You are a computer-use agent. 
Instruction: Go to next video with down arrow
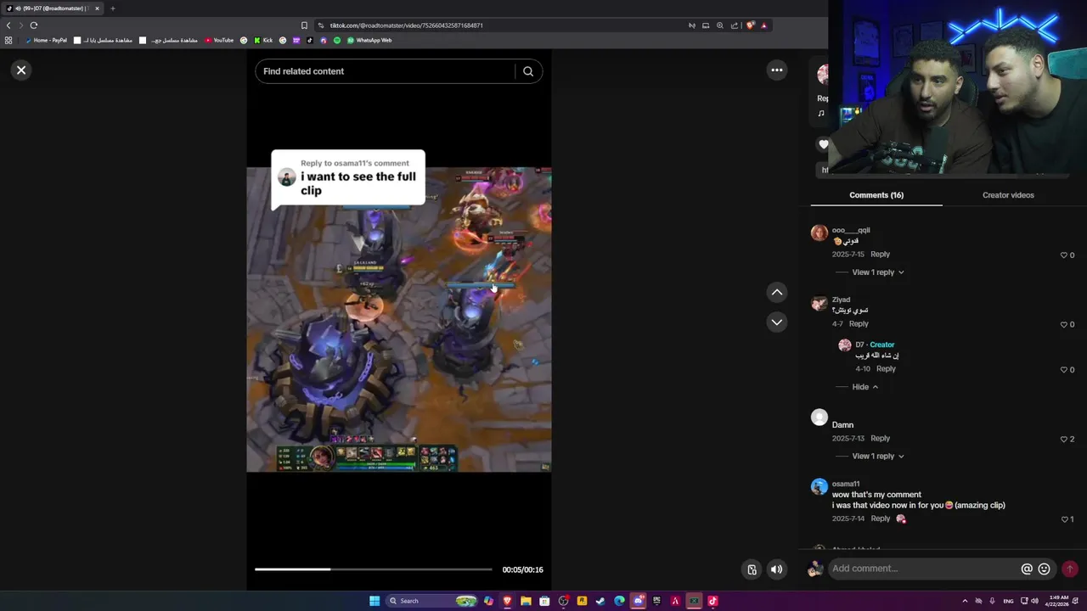[776, 322]
